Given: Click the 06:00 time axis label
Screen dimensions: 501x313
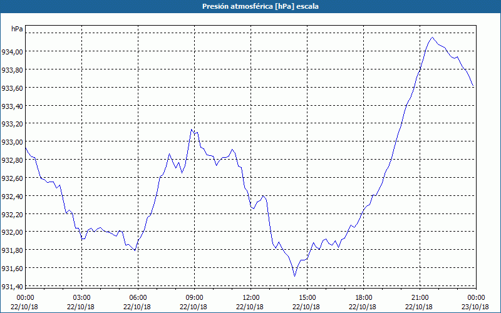Looking at the screenshot, I should pyautogui.click(x=138, y=298).
